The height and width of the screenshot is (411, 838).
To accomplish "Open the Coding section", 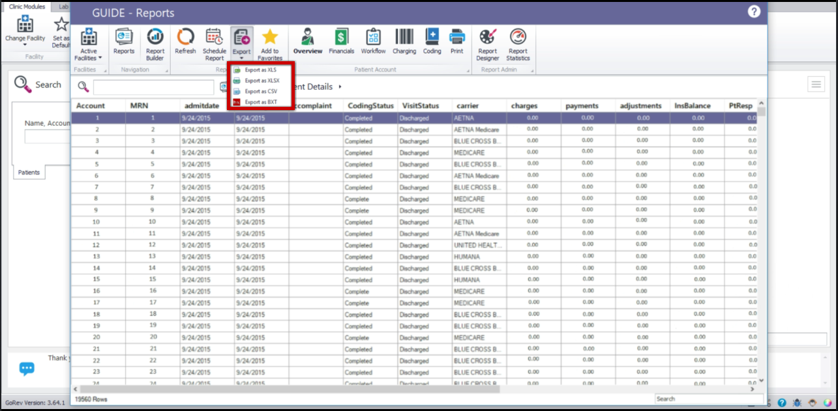I will (x=432, y=42).
